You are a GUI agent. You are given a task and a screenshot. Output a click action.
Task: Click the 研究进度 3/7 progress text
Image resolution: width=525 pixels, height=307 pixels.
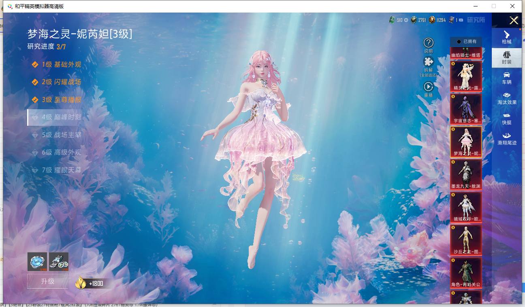pyautogui.click(x=47, y=47)
